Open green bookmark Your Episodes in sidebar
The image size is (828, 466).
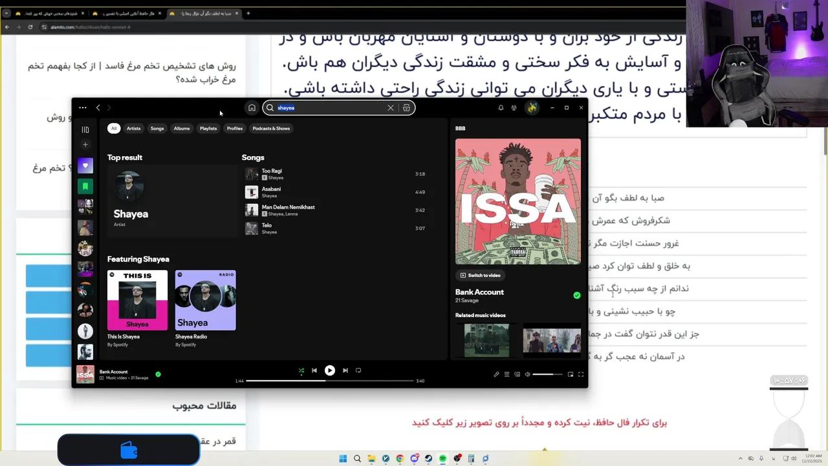85,186
